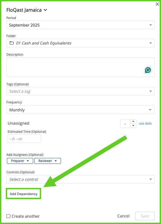This screenshot has height=224, width=161.
Task: Click the Cancel link
Action: [x=123, y=216]
